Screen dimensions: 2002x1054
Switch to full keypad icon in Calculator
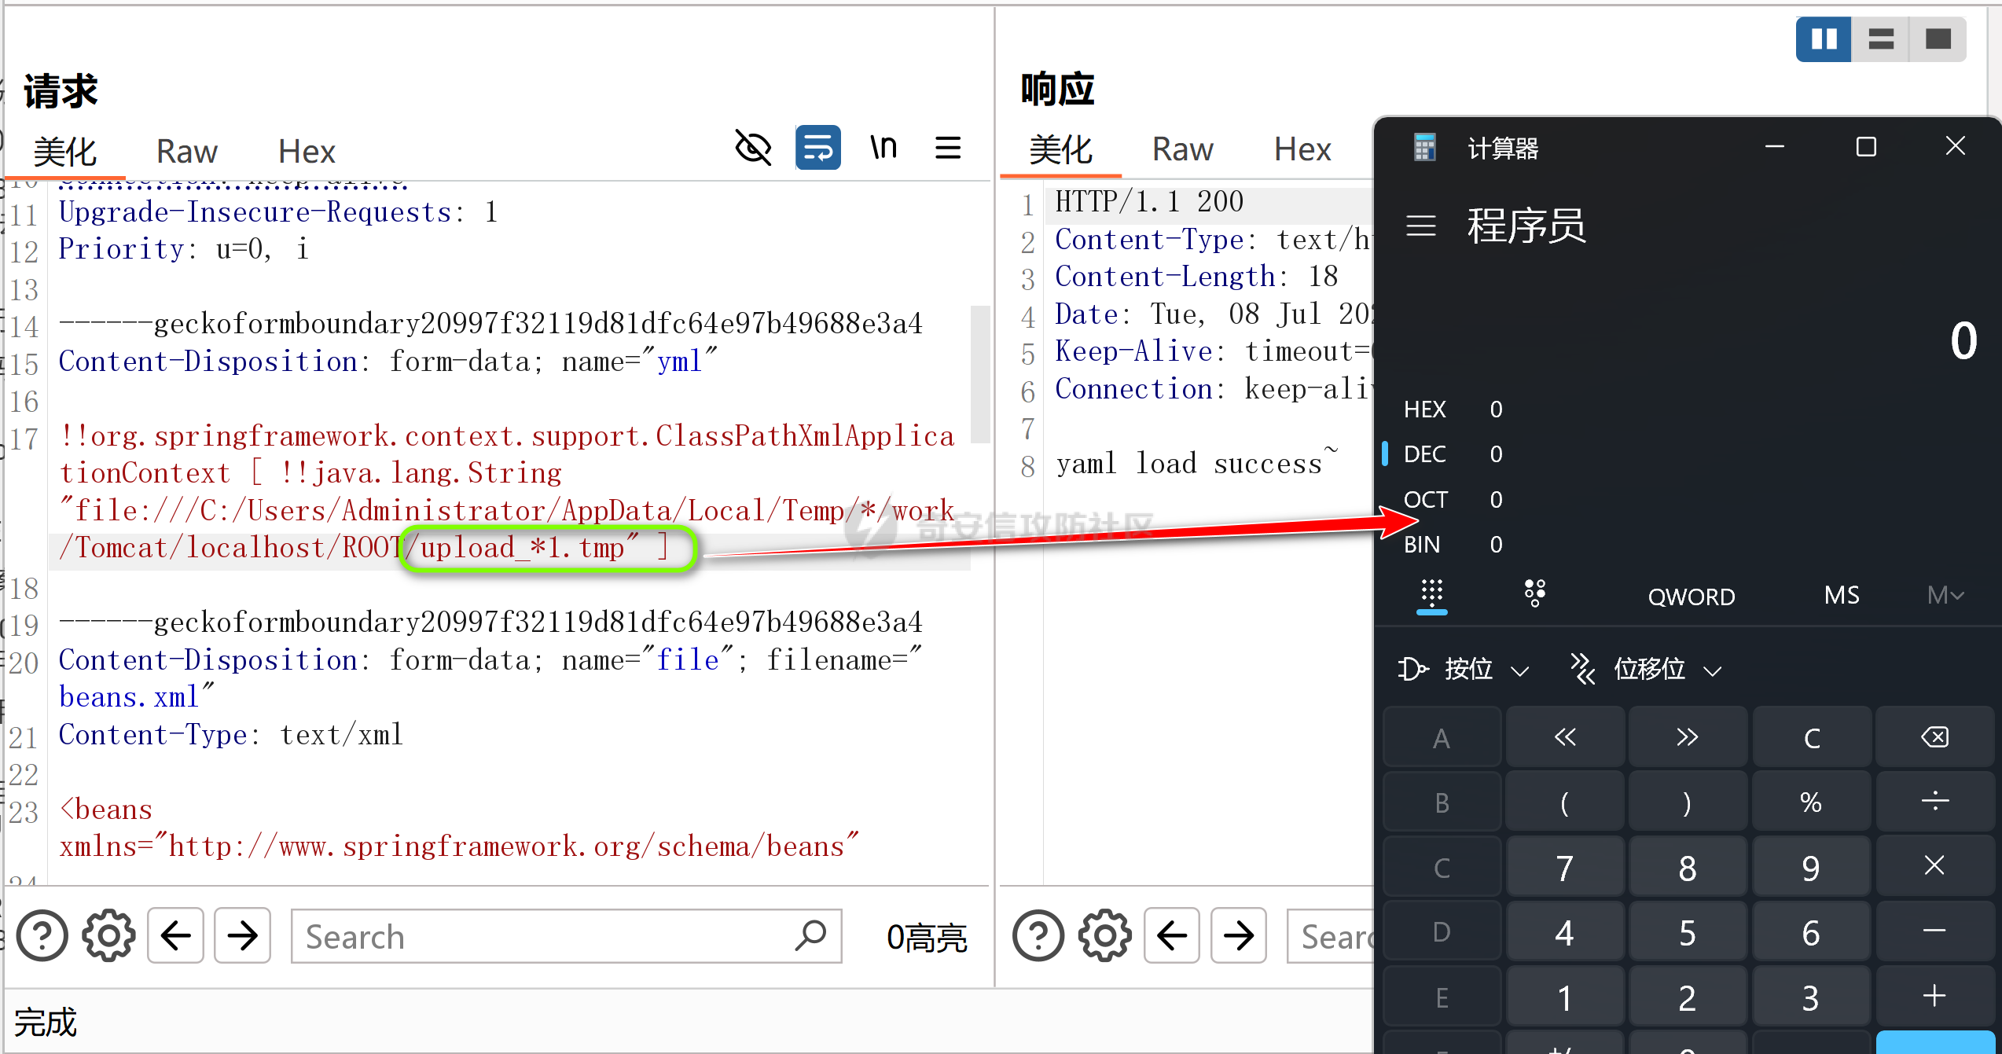click(x=1432, y=593)
